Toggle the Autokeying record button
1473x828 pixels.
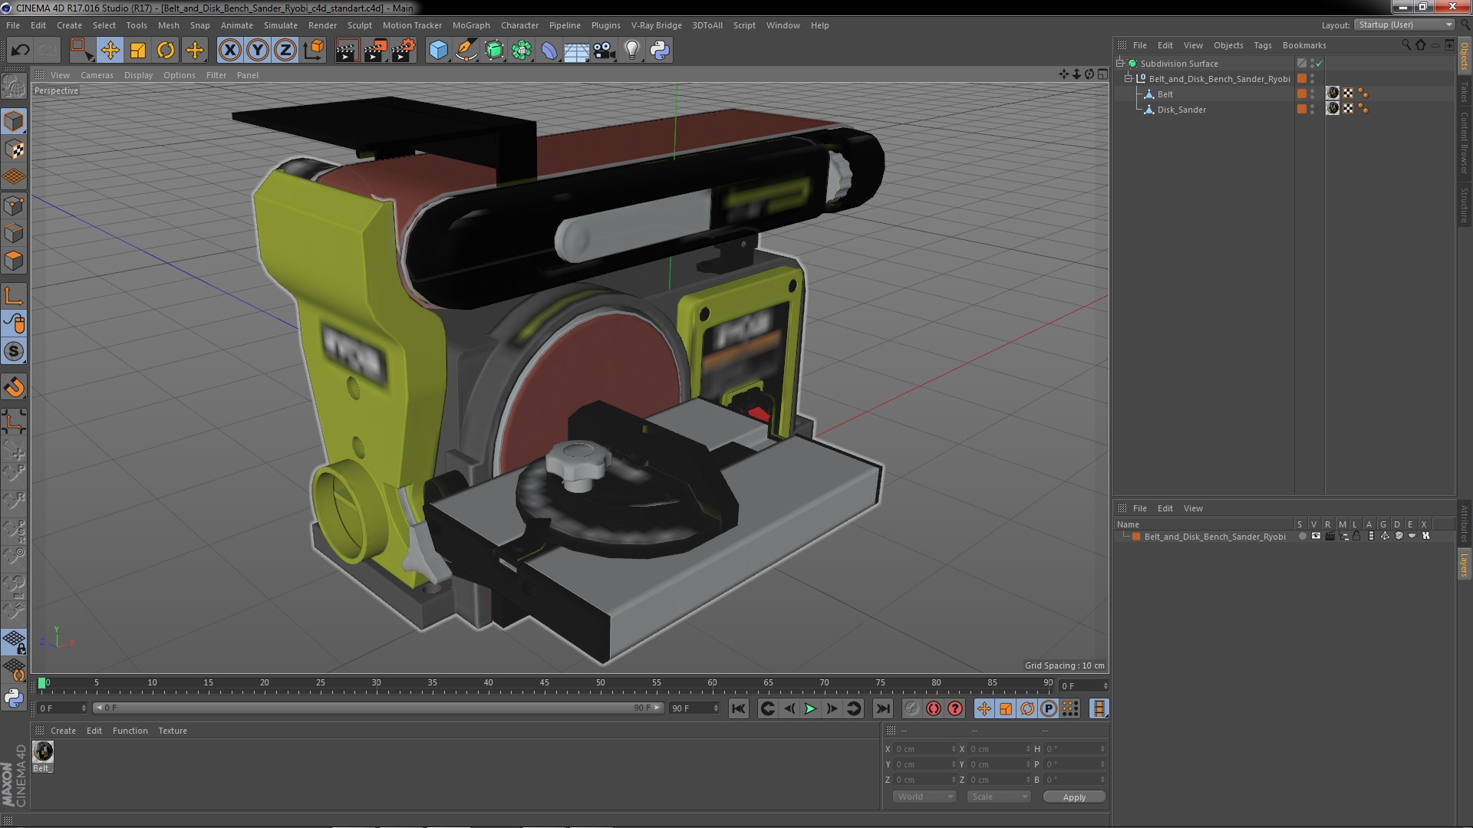(x=933, y=708)
